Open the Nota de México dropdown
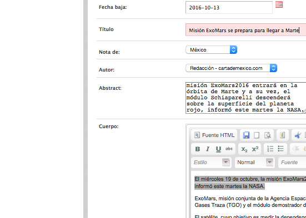306x218 pixels. click(211, 50)
